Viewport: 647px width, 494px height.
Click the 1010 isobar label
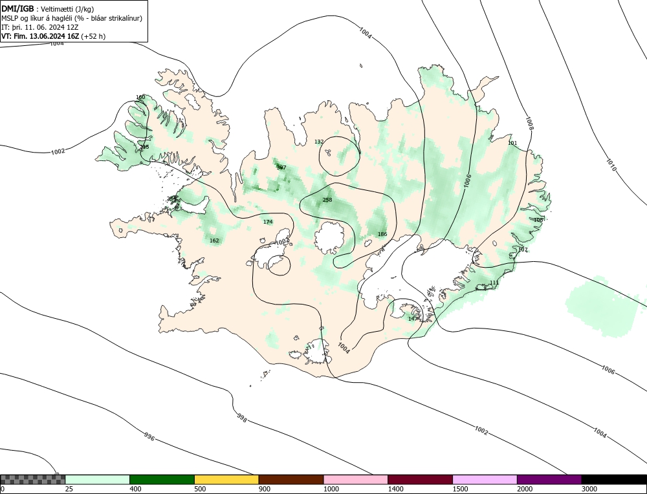click(x=611, y=165)
